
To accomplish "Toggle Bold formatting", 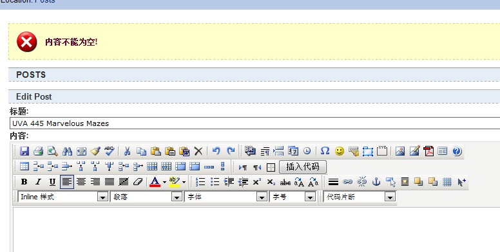I will point(24,182).
